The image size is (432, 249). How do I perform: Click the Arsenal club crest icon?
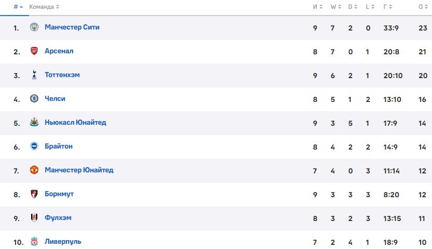tap(34, 51)
